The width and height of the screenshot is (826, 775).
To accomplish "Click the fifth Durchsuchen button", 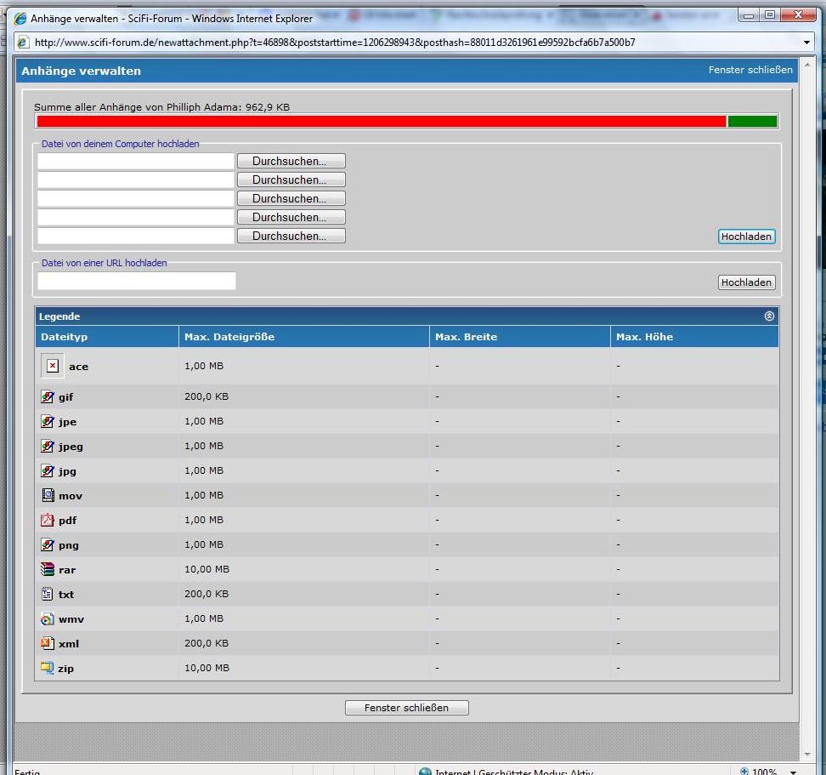I will pyautogui.click(x=291, y=236).
